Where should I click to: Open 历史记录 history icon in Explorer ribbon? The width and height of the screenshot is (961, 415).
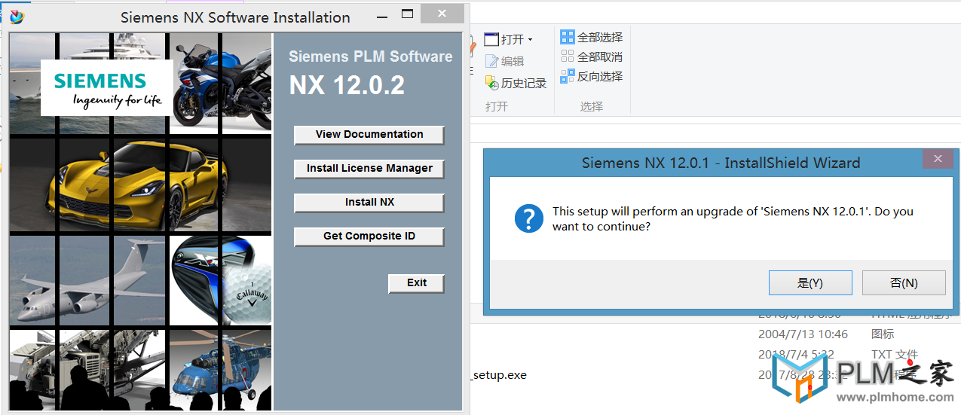tap(491, 83)
